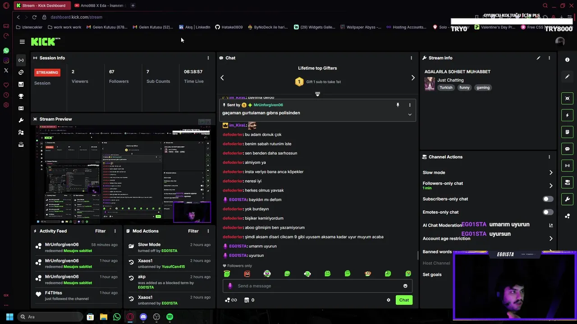Open Activity Feed Filter dropdown
577x324 pixels.
pyautogui.click(x=100, y=231)
